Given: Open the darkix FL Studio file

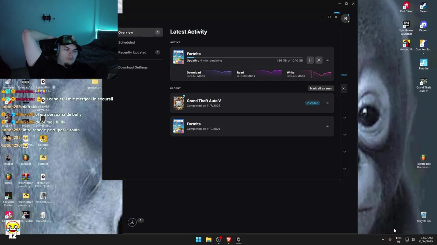Looking at the screenshot, I should (9, 179).
